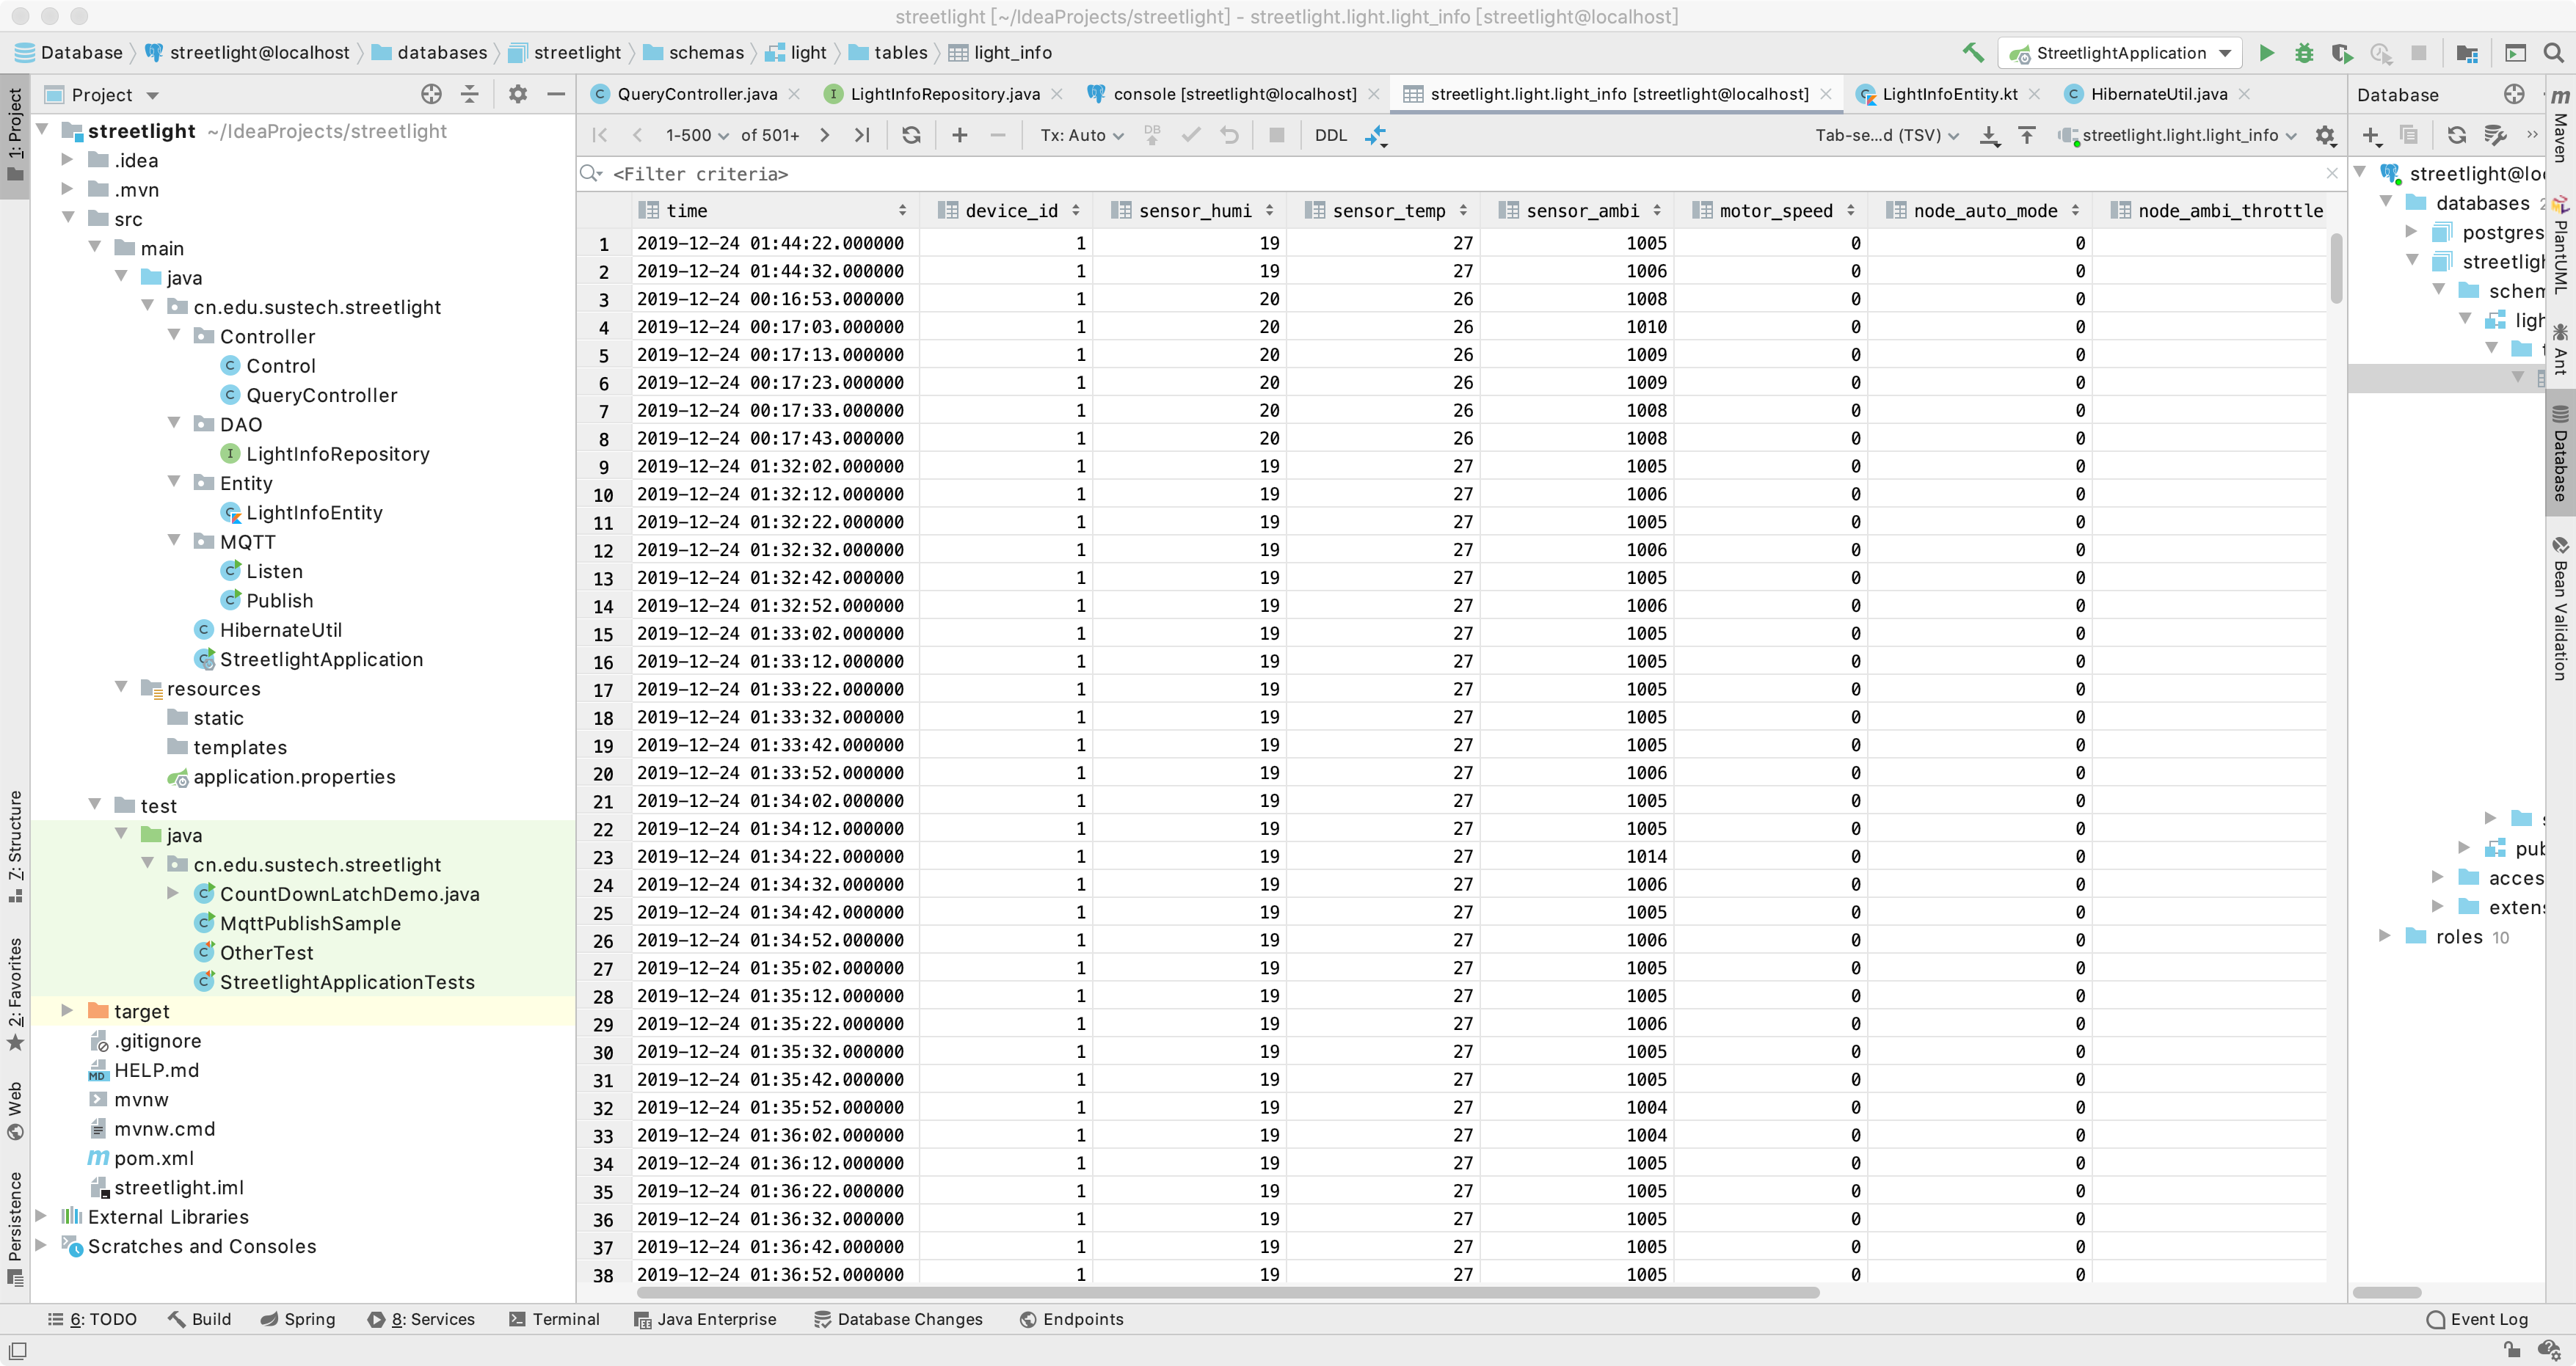Switch to the HibernateUtil.java editor tab
Image resolution: width=2576 pixels, height=1366 pixels.
point(2157,94)
